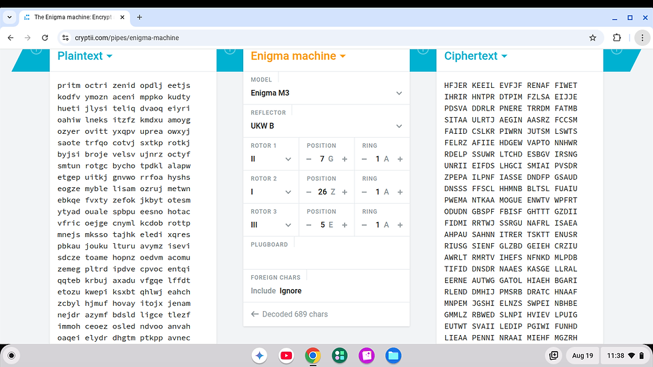Open the Chrome three-dot menu
The height and width of the screenshot is (367, 653).
pos(642,38)
